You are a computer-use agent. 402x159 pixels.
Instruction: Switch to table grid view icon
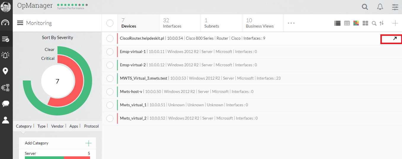coord(347,23)
